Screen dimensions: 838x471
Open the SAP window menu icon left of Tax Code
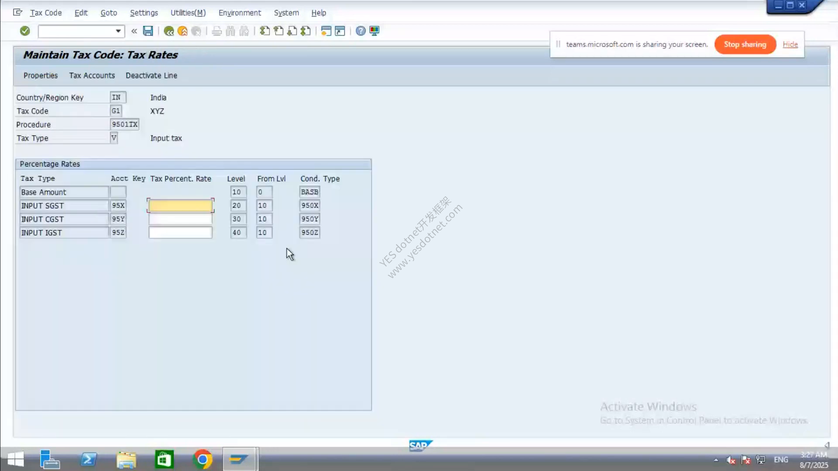pyautogui.click(x=17, y=13)
